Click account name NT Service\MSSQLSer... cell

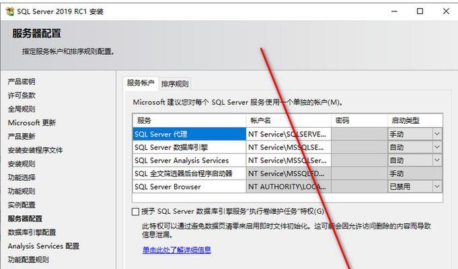coord(289,160)
